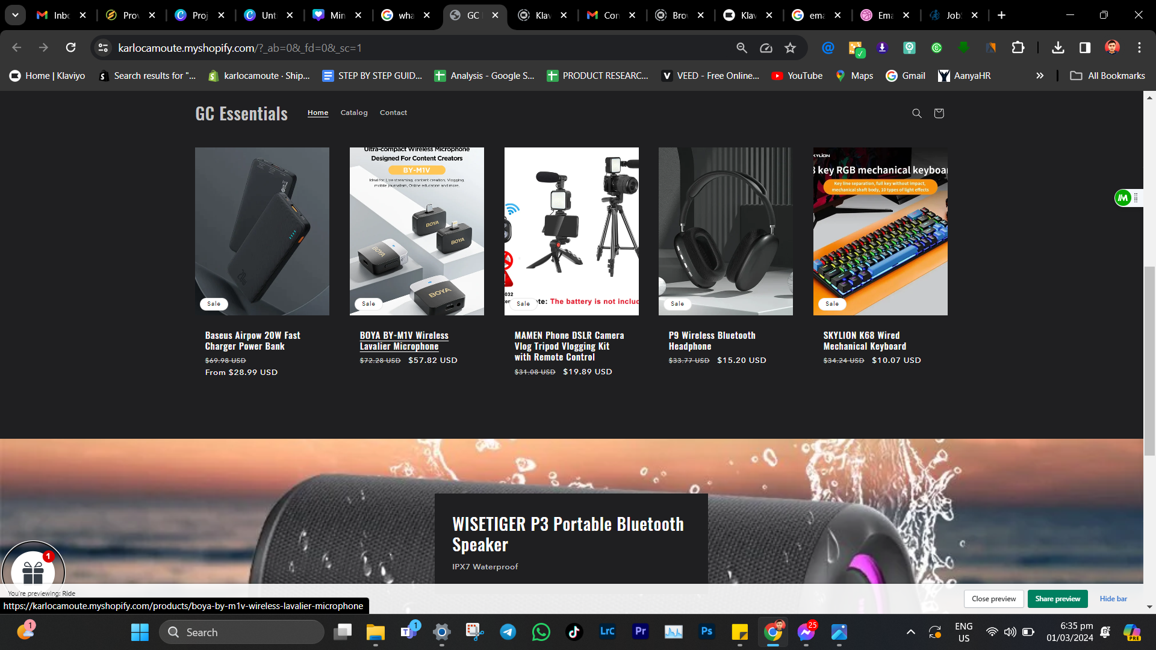The image size is (1156, 650).
Task: Go to the Home menu item
Action: pyautogui.click(x=318, y=113)
